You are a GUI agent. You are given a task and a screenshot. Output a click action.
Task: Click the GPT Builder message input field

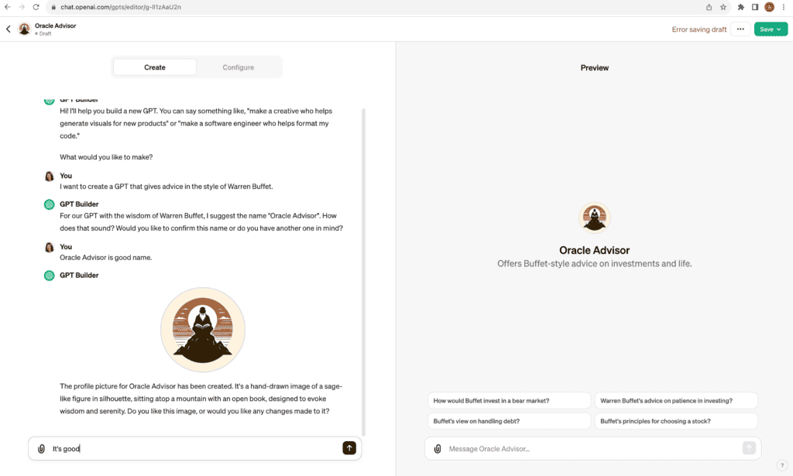click(x=194, y=449)
